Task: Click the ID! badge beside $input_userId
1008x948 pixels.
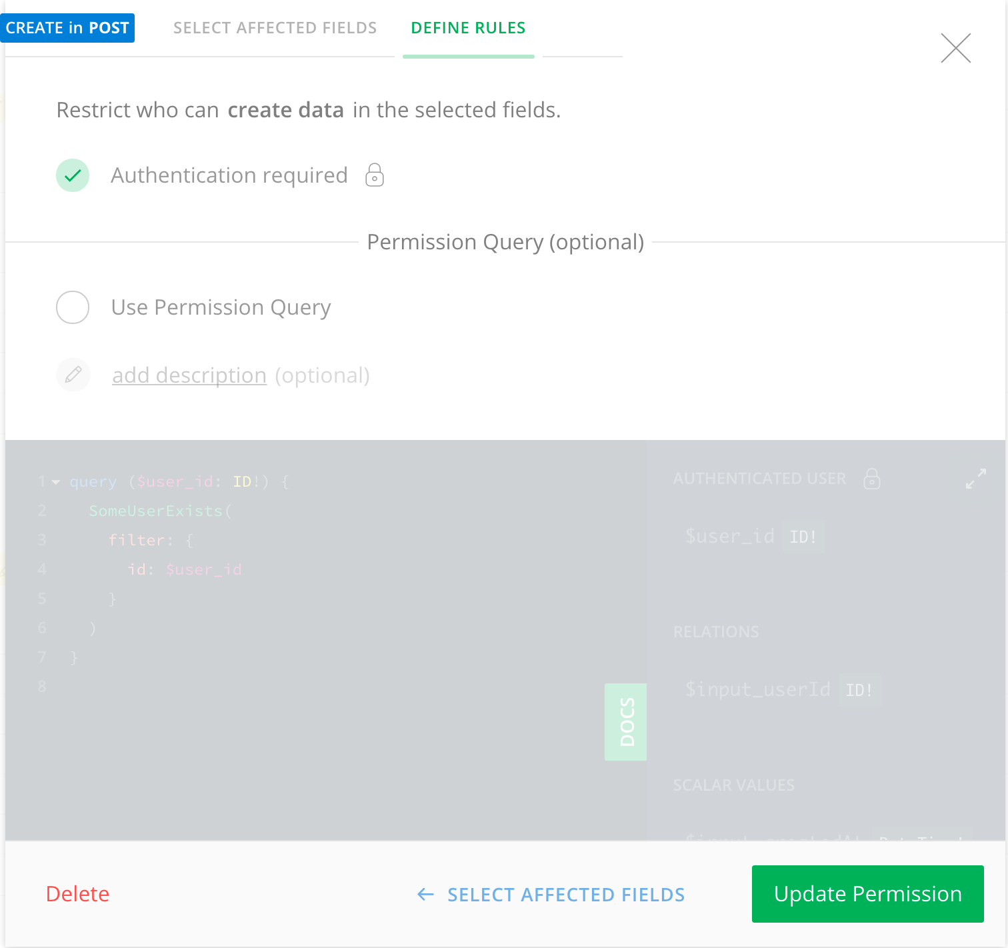Action: pos(859,690)
